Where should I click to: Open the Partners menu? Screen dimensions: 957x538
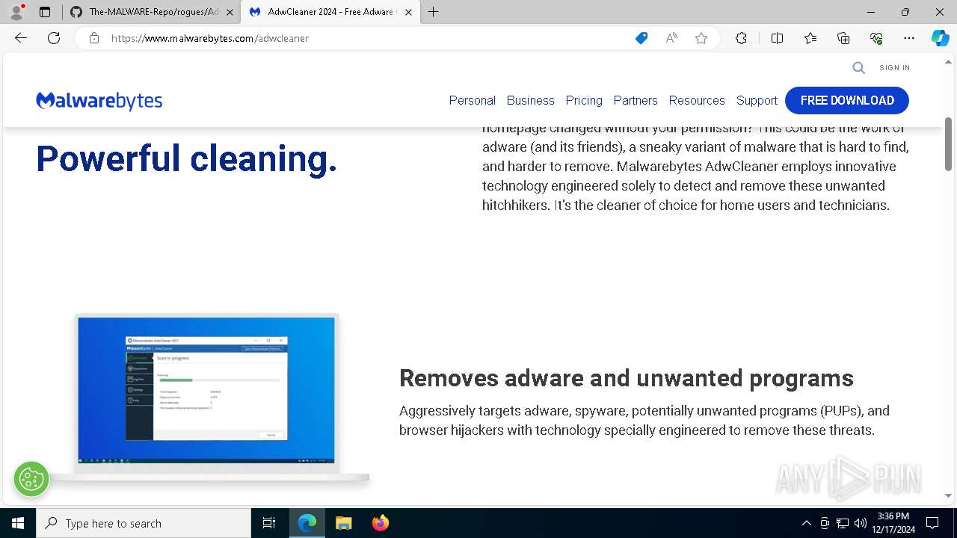636,100
